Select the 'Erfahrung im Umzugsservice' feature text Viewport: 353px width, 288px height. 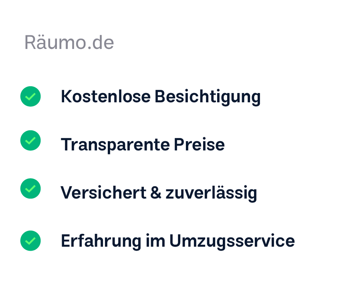coord(178,241)
